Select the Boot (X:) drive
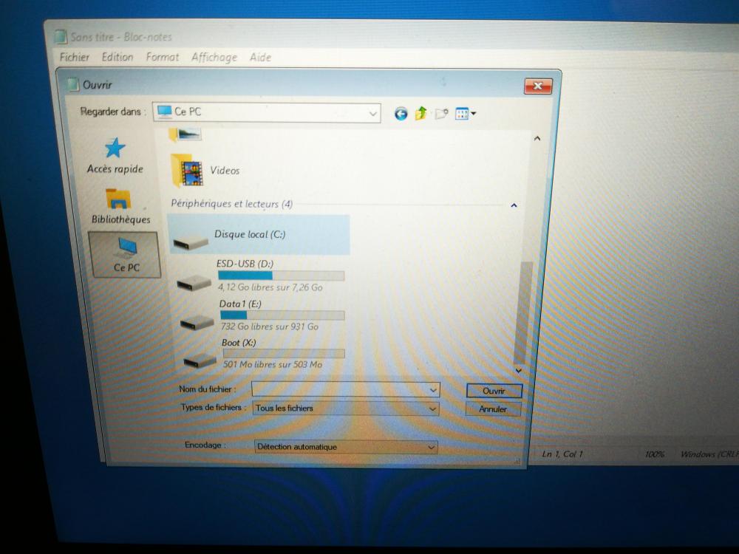 point(264,353)
